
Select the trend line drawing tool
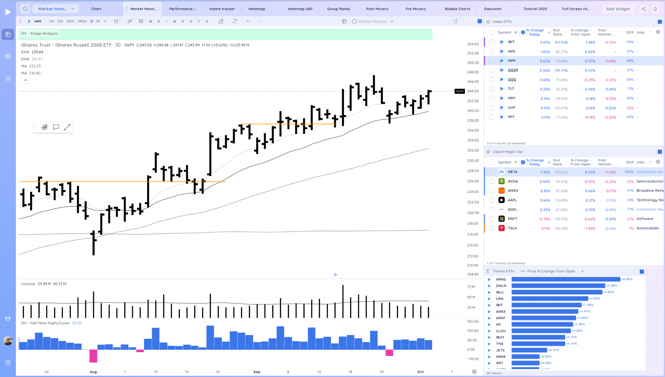tap(67, 127)
